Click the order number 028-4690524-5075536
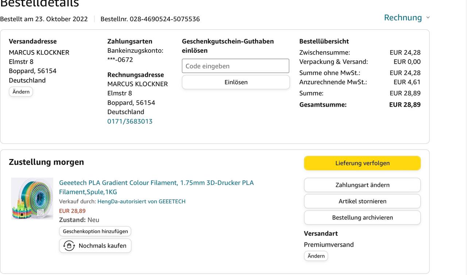 tap(165, 19)
